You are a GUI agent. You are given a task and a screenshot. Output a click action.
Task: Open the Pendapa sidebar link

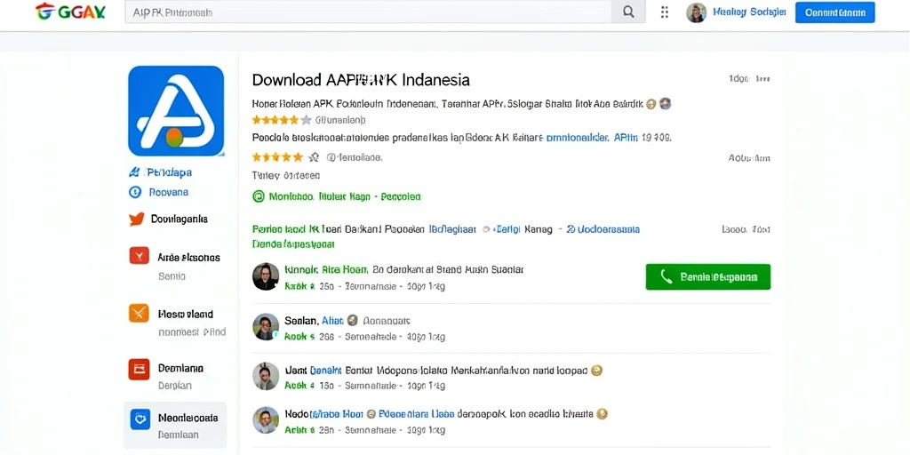point(169,172)
